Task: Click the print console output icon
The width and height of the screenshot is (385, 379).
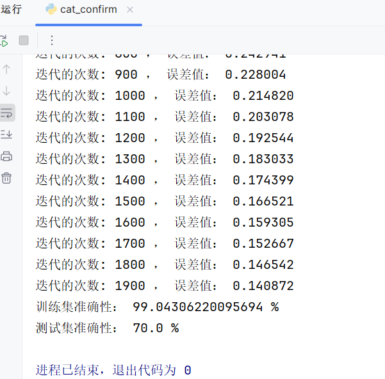Action: click(6, 156)
